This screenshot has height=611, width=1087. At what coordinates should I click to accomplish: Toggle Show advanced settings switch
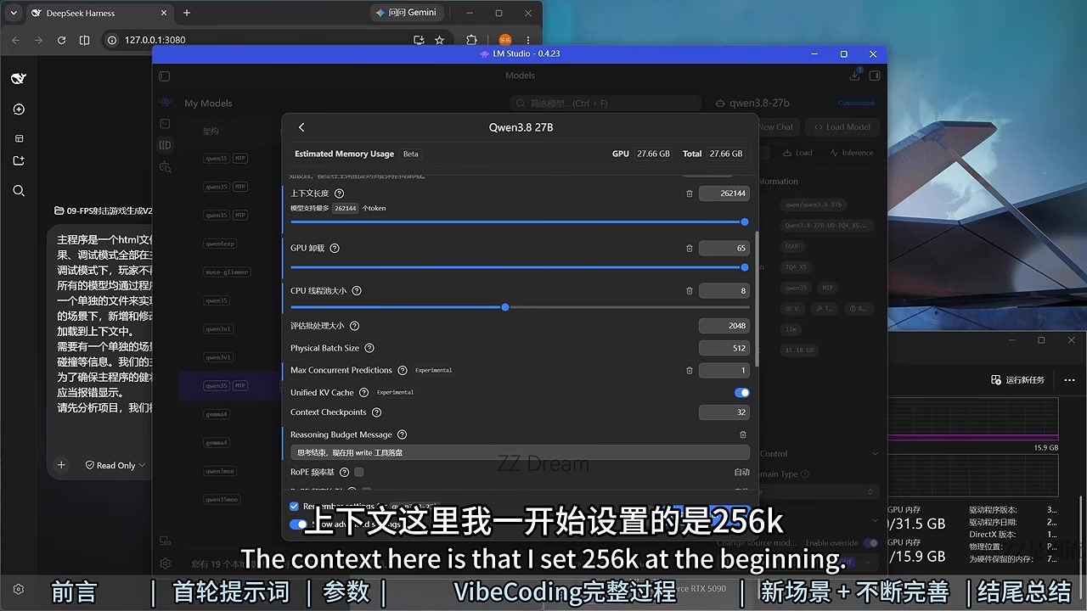coord(298,524)
